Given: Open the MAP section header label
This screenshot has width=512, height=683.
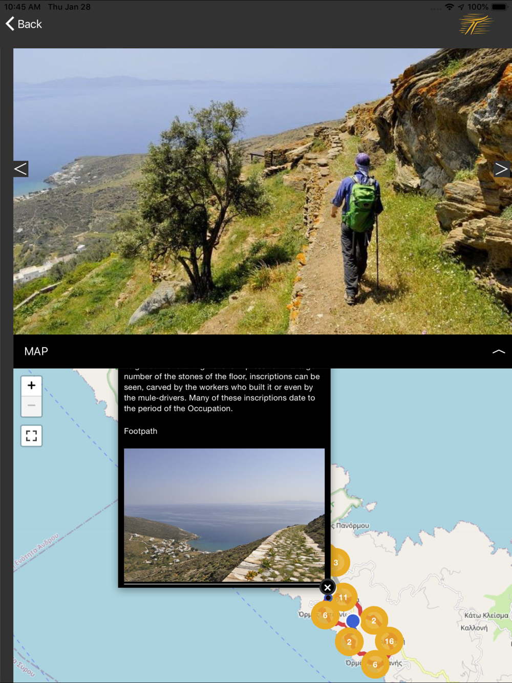Looking at the screenshot, I should point(36,351).
